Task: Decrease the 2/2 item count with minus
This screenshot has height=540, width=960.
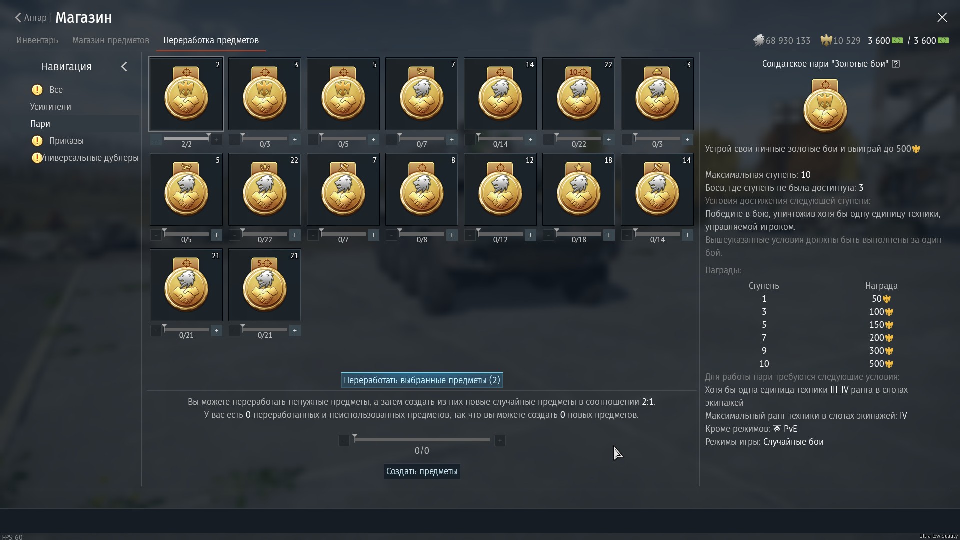Action: pyautogui.click(x=156, y=140)
